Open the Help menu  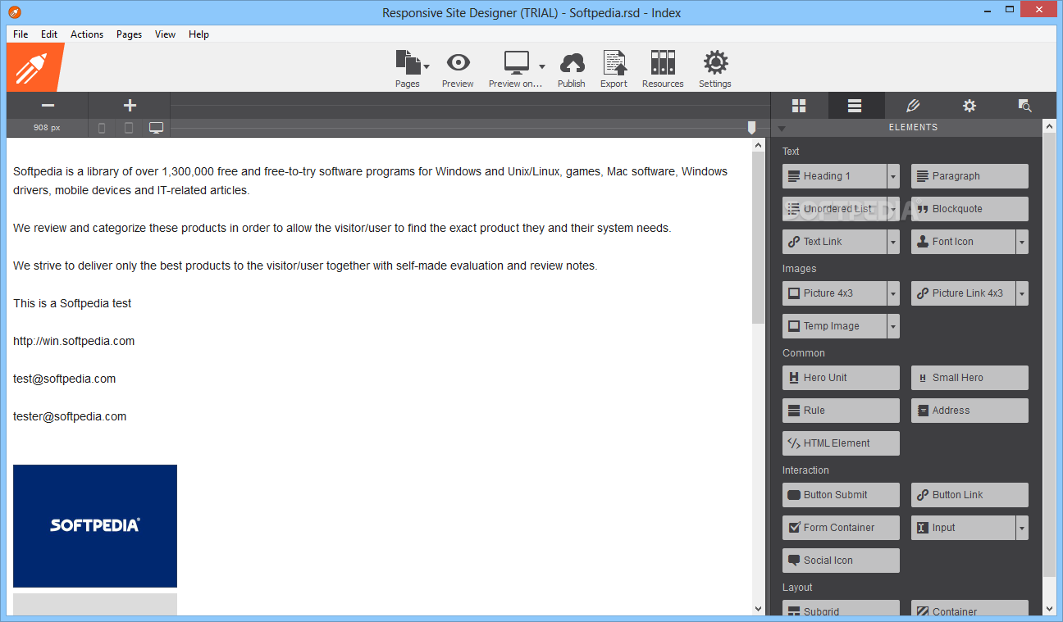(198, 34)
